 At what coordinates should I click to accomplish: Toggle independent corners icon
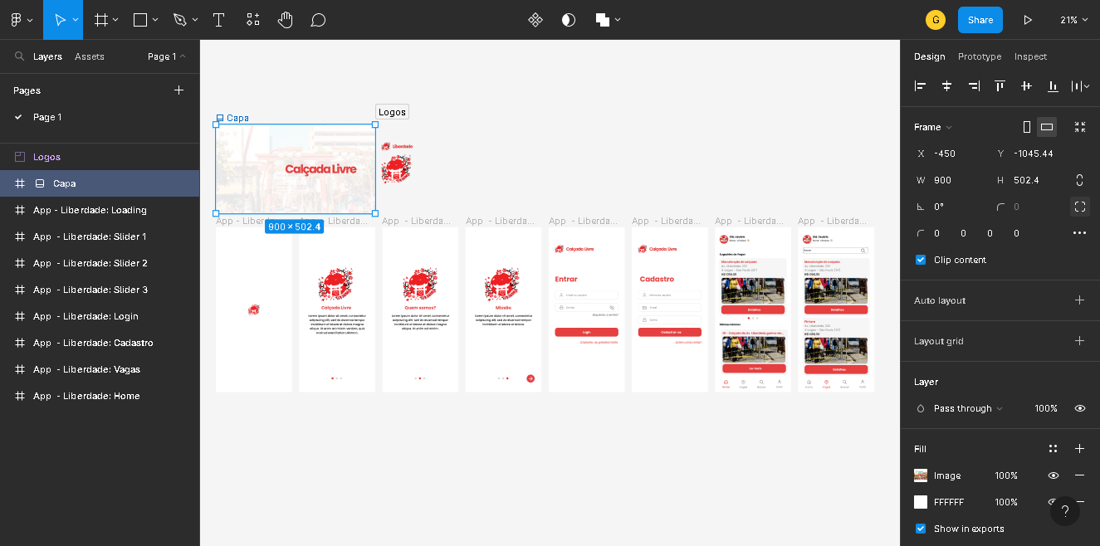tap(1080, 207)
